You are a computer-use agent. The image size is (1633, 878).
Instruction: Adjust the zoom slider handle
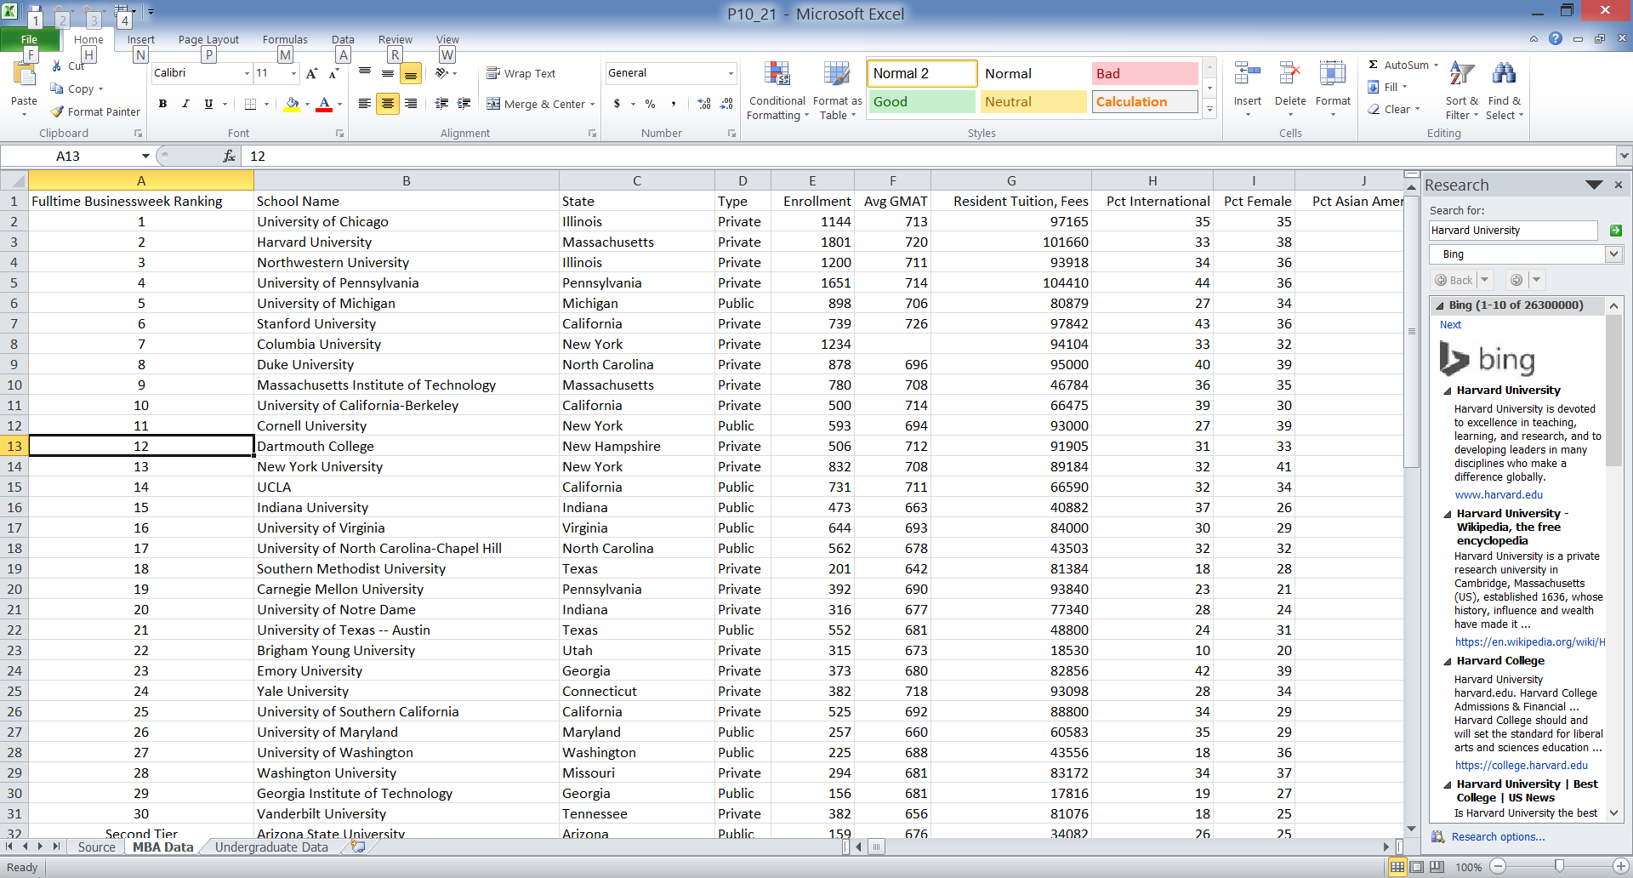[x=1559, y=866]
